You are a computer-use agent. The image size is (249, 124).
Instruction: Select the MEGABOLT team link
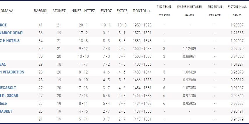[x=8, y=88]
